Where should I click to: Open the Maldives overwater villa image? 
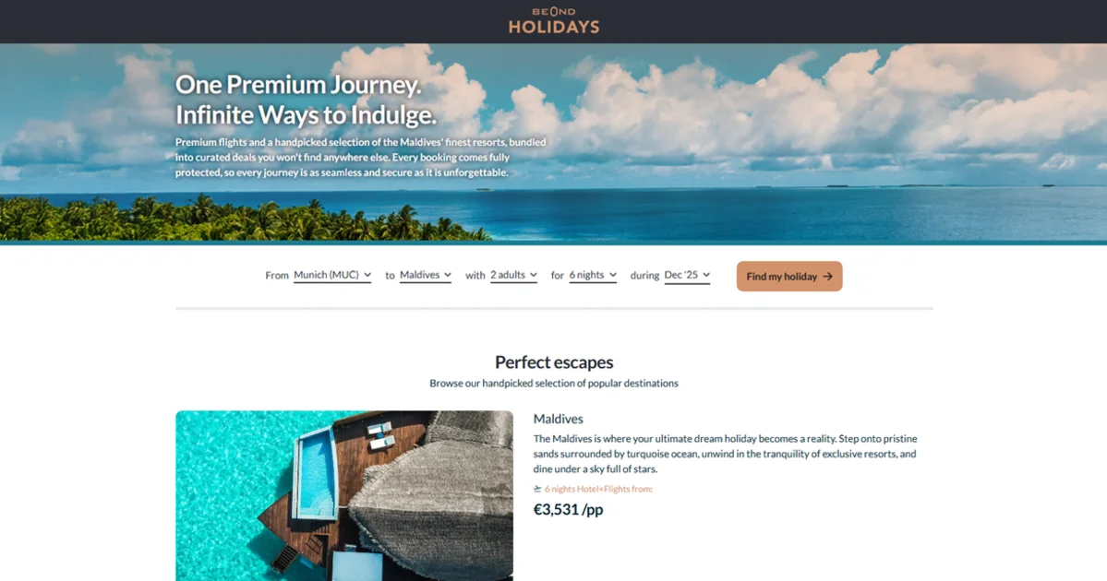click(x=344, y=495)
